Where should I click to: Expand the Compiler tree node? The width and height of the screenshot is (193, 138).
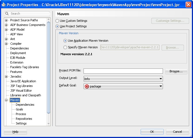tap(6, 44)
